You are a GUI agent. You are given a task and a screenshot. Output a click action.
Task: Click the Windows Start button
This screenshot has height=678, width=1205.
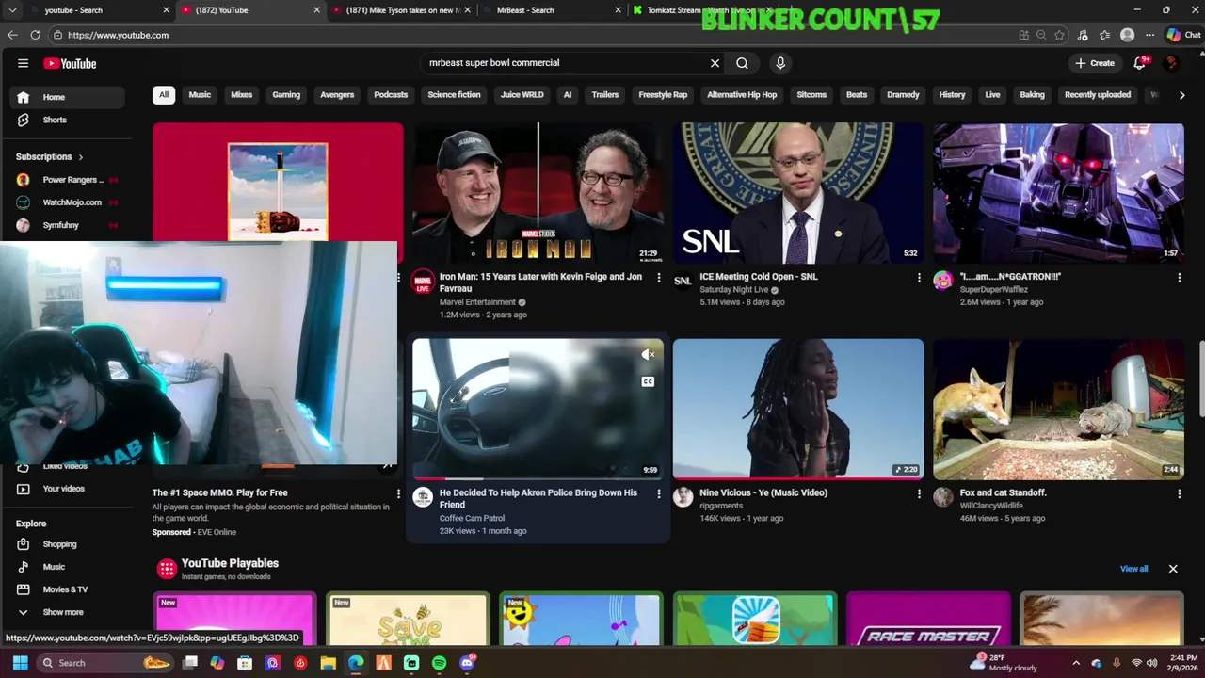click(x=20, y=663)
